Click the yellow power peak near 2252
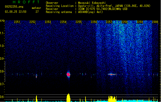Viewport: 161px width, 102px height. (36, 98)
